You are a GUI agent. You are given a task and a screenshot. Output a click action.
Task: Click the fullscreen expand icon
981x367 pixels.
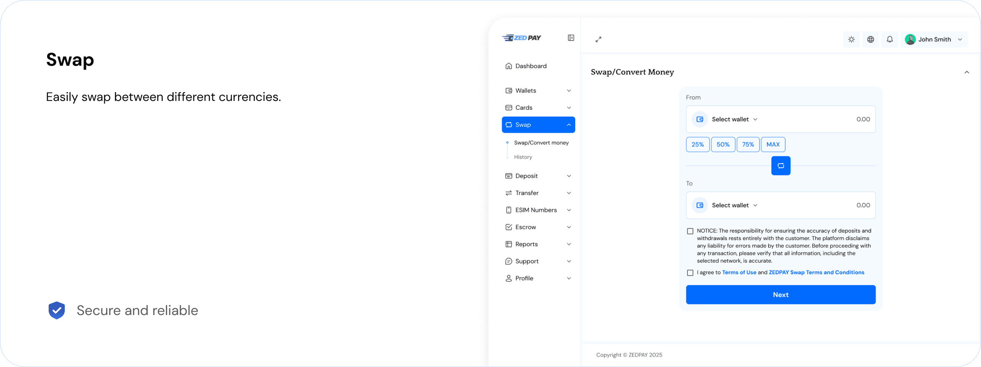(599, 39)
